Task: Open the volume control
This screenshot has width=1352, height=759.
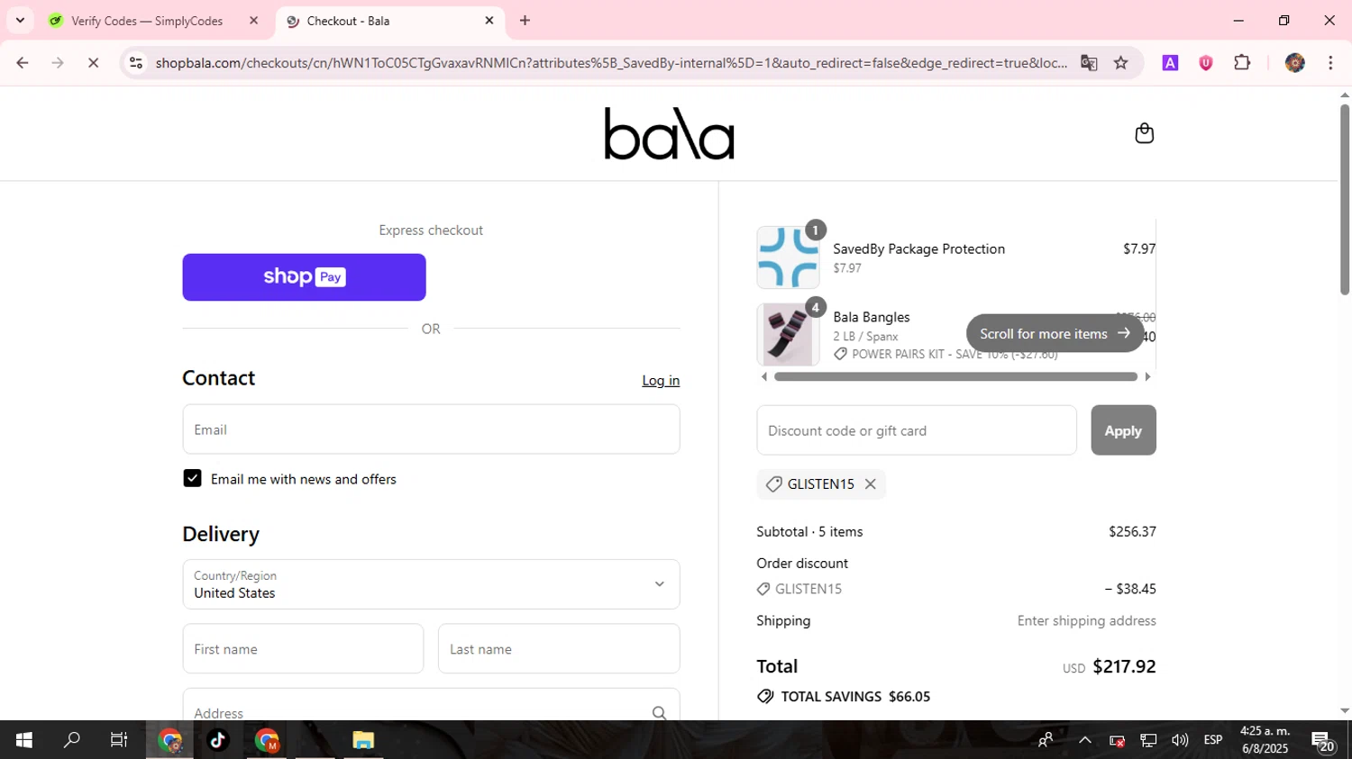Action: point(1180,740)
